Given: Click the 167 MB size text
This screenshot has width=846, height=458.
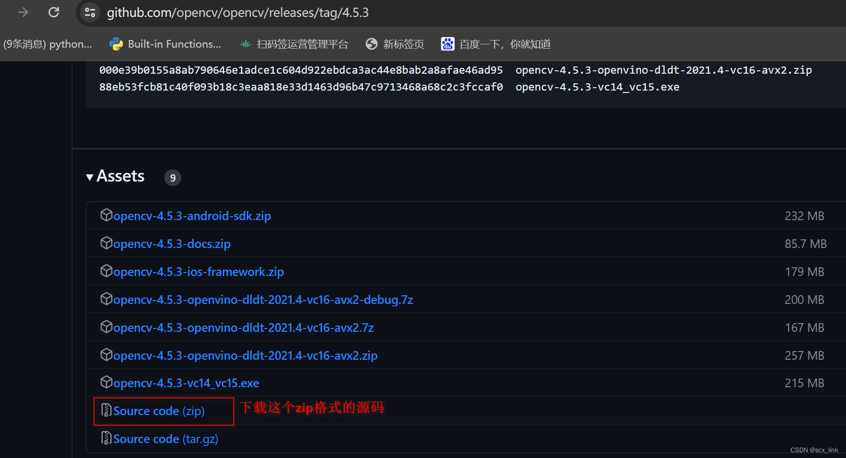Looking at the screenshot, I should coord(805,327).
